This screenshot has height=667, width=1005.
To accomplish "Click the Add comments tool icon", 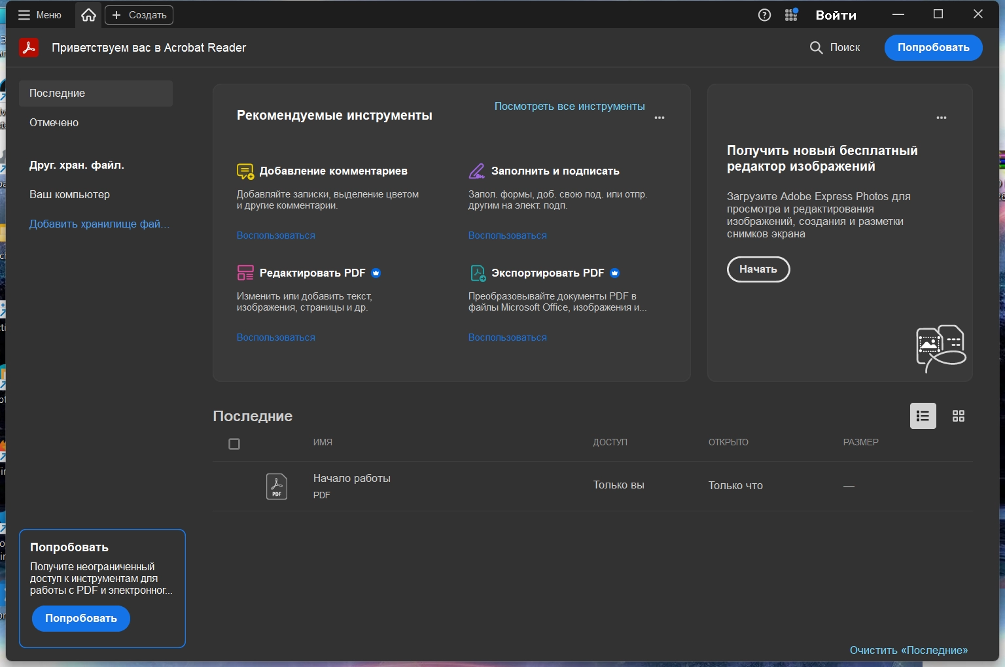I will (x=245, y=171).
